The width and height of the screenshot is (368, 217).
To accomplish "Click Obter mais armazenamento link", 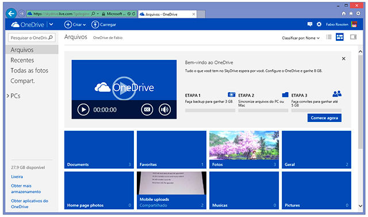I will tap(26, 189).
